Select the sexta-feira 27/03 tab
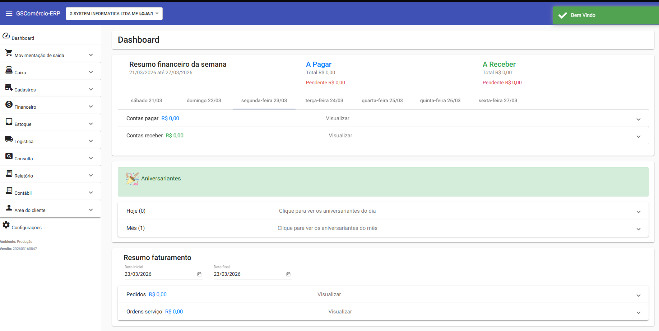Image resolution: width=659 pixels, height=331 pixels. [498, 101]
